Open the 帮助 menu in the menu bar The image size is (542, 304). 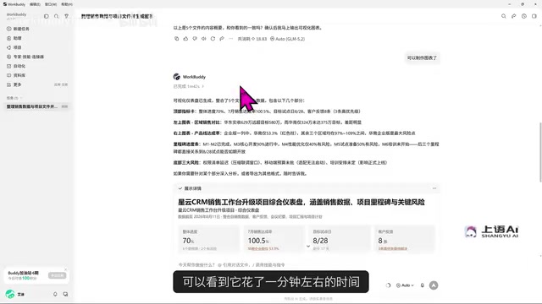(67, 4)
